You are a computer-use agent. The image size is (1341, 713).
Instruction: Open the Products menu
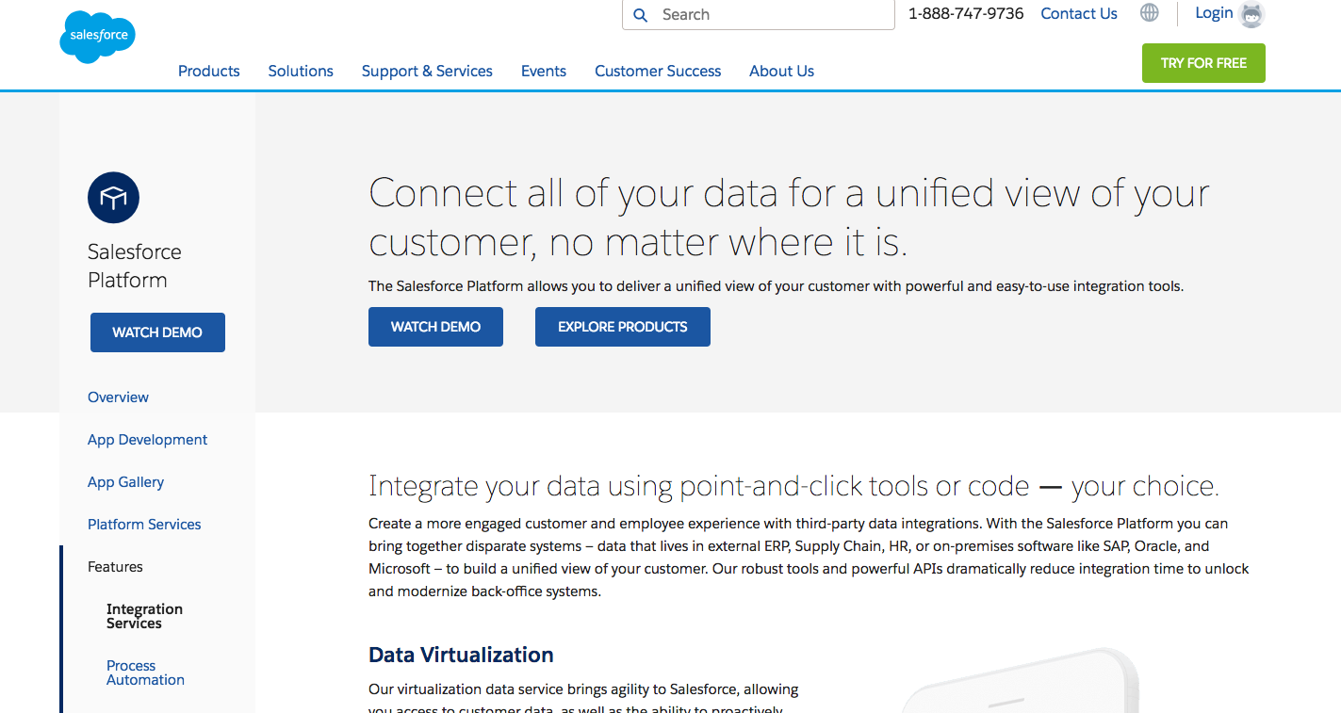pos(209,71)
